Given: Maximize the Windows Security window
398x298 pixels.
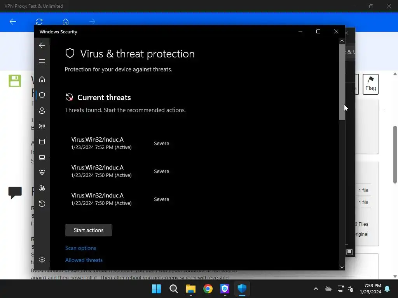Looking at the screenshot, I should (318, 31).
